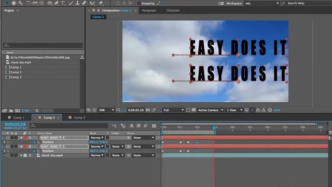The height and width of the screenshot is (187, 332).
Task: Toggle visibility of EASY DOES IT 4 layer
Action: [x=4, y=138]
